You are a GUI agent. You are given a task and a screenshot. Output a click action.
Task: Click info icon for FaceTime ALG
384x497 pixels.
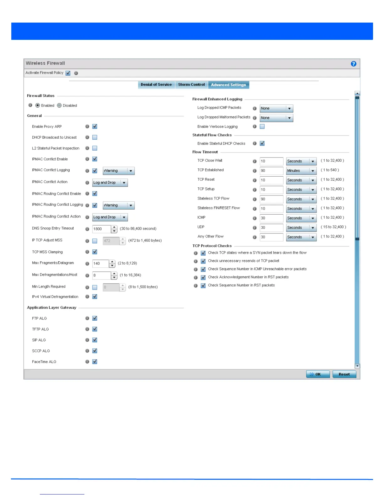coord(87,362)
